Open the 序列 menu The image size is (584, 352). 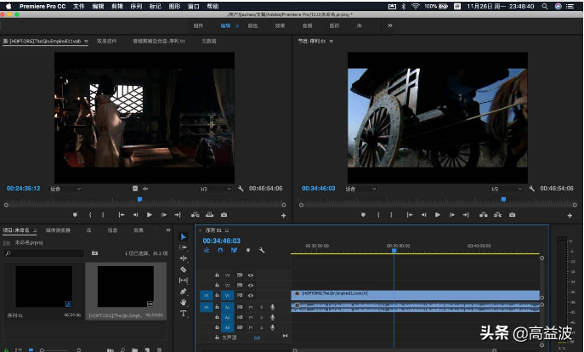coord(136,6)
